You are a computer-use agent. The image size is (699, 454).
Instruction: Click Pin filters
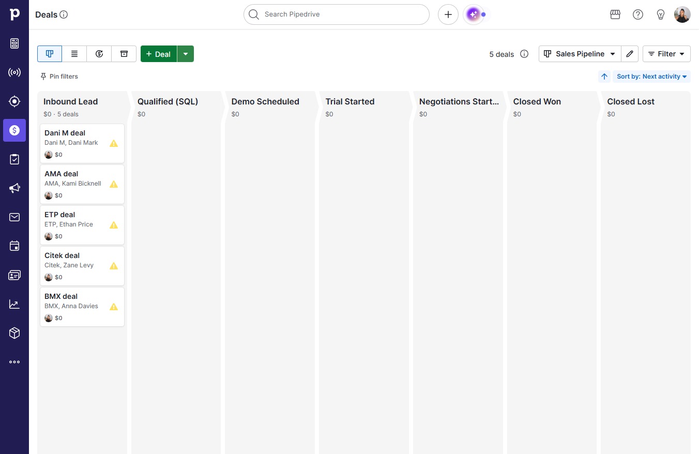click(59, 77)
